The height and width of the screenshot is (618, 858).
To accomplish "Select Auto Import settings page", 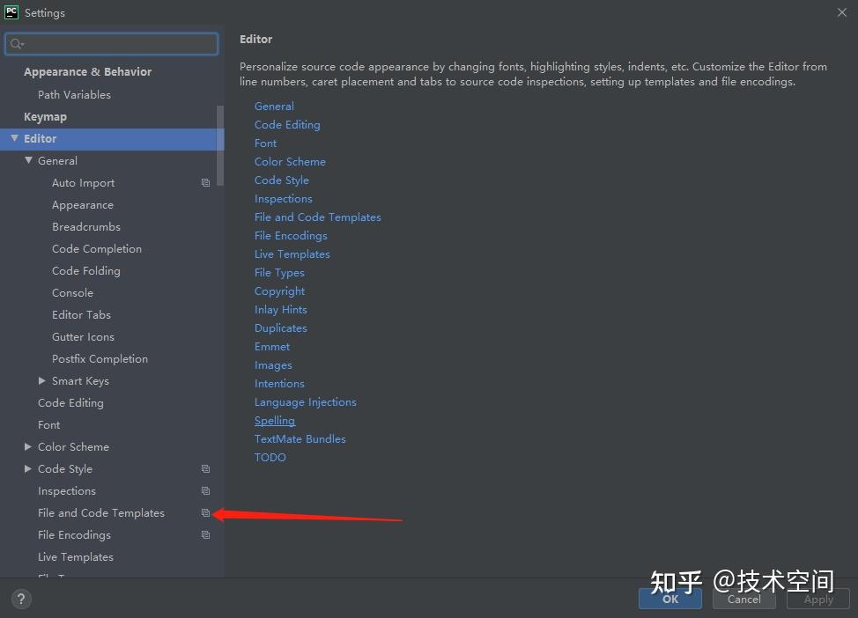I will 83,182.
